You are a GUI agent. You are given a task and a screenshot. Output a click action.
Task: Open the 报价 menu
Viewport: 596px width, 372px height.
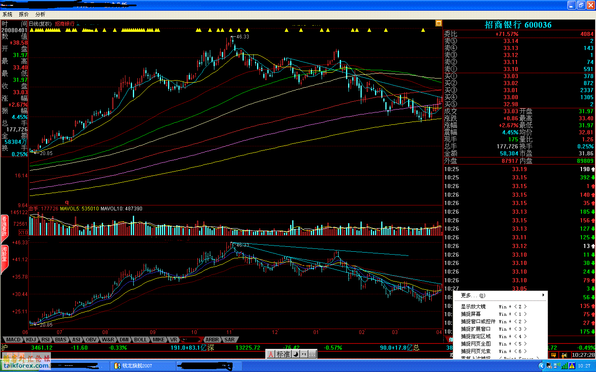pos(24,14)
